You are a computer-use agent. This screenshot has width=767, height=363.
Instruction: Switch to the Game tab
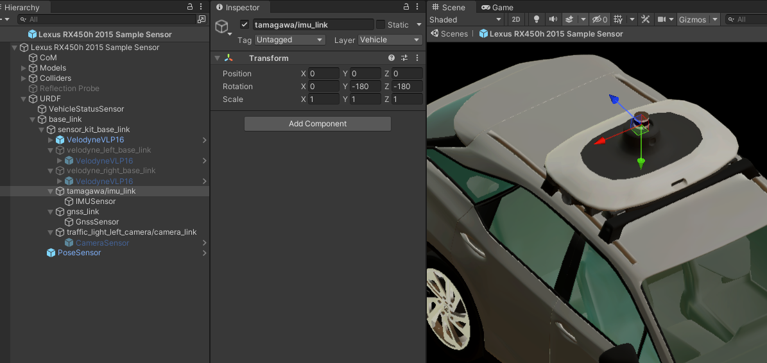pos(497,7)
